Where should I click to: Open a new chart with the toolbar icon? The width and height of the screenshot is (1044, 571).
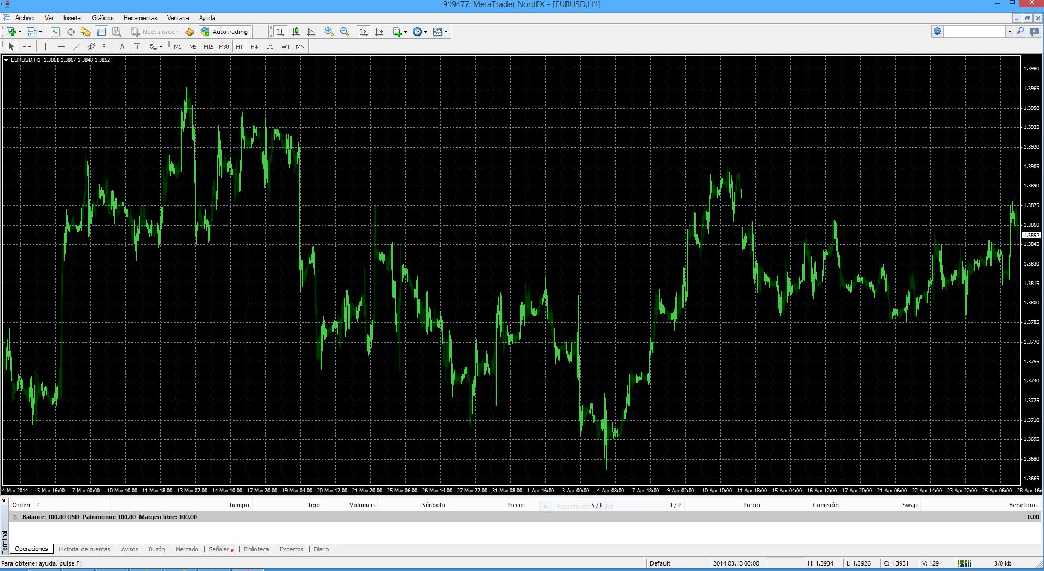click(x=11, y=32)
